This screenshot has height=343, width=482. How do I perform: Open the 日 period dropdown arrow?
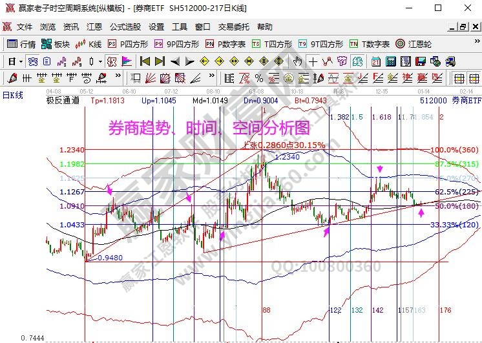coord(21,61)
